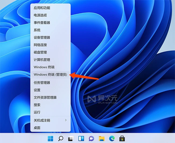Open File Explorer taskbar icon
Viewport: 175px width, 143px height.
click(x=102, y=138)
